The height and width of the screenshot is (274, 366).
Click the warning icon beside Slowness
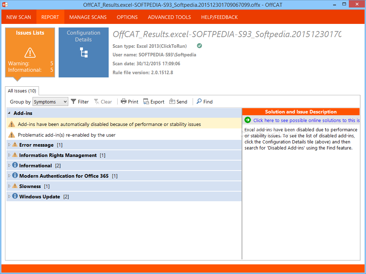pos(15,186)
